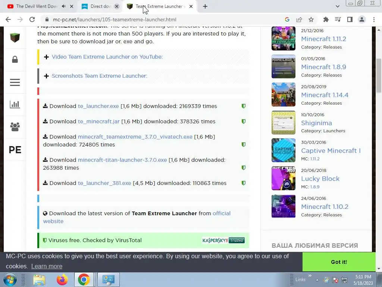Viewport: 382px width, 287px height.
Task: Expand Video Team Extreme Launcher on YouTube
Action: pyautogui.click(x=107, y=57)
